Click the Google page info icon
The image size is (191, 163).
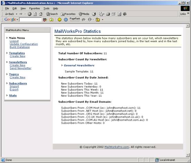click(x=90, y=20)
